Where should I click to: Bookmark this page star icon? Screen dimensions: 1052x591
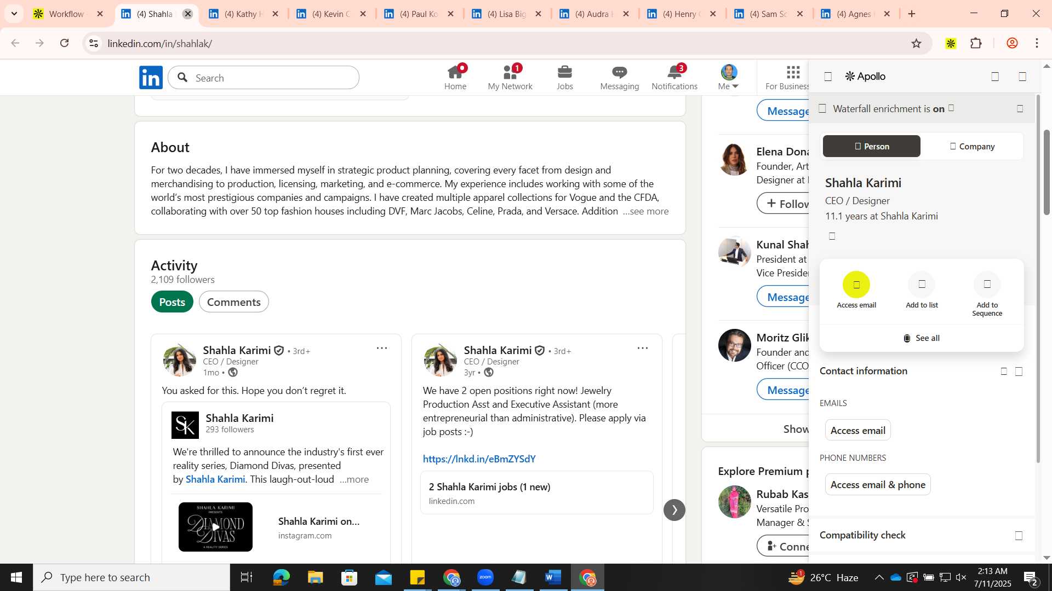(916, 43)
